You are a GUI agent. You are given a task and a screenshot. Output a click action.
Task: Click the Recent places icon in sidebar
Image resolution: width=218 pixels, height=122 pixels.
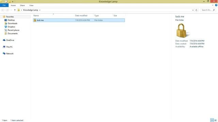click(x=6, y=30)
